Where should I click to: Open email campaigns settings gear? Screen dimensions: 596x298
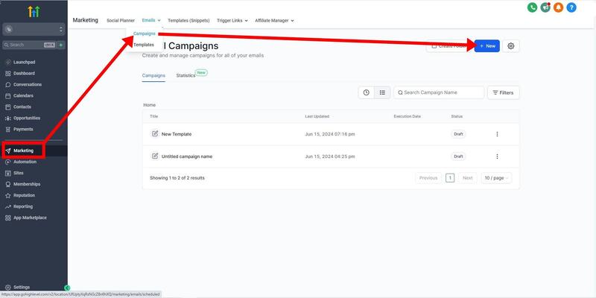pos(511,46)
